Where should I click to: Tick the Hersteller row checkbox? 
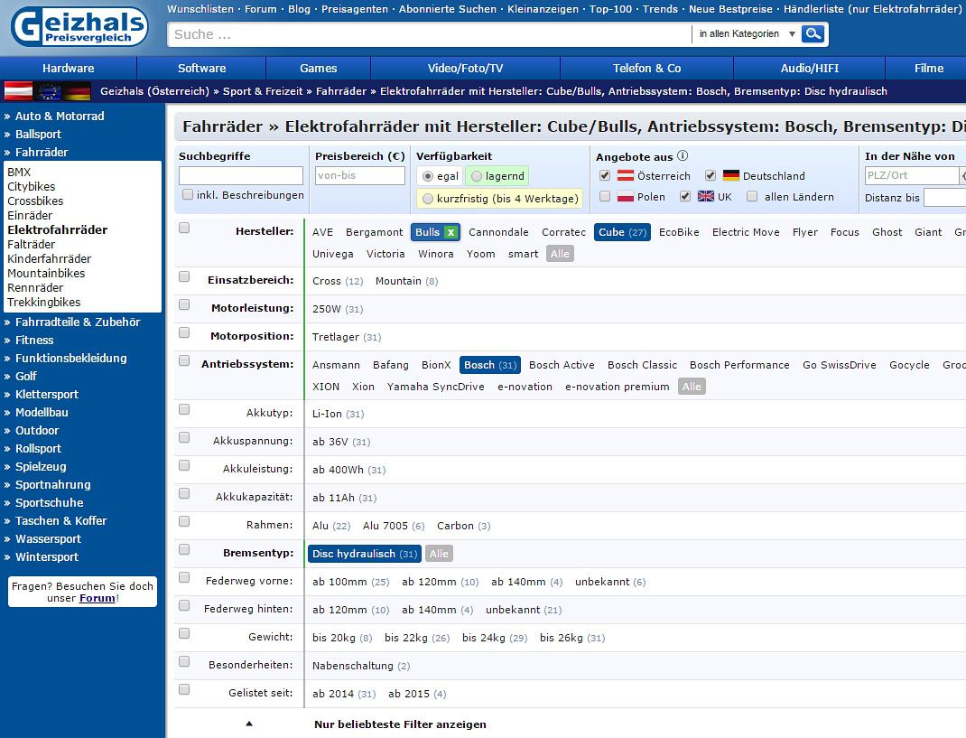(184, 229)
